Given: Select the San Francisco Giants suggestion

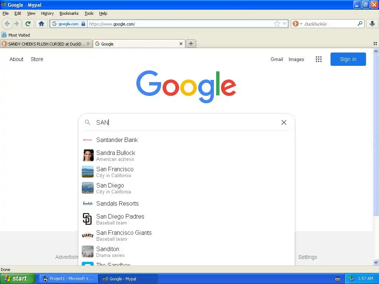Looking at the screenshot, I should pyautogui.click(x=187, y=235).
